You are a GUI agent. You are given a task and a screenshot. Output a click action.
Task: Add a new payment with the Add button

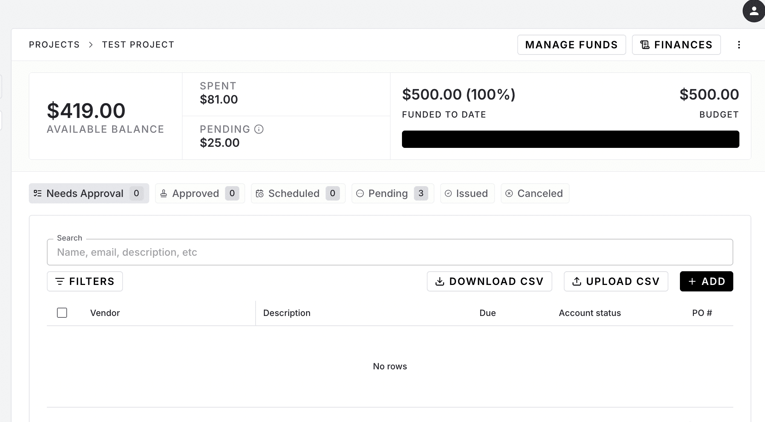pyautogui.click(x=707, y=281)
